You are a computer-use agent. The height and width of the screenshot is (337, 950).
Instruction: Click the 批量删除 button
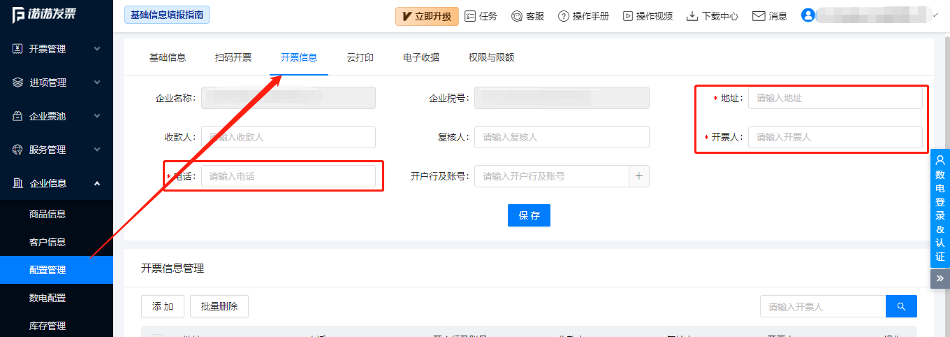219,306
